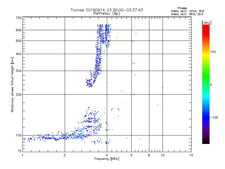
Task: Click the plot title 'Tromsø 20160614 03:36:00-03:37:43'
Action: [x=107, y=10]
